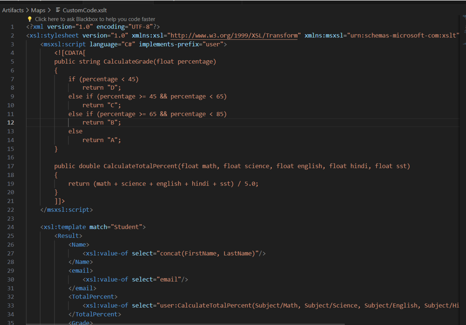Click the CalculateTotalPercent method declaration
This screenshot has width=466, height=325.
click(232, 166)
